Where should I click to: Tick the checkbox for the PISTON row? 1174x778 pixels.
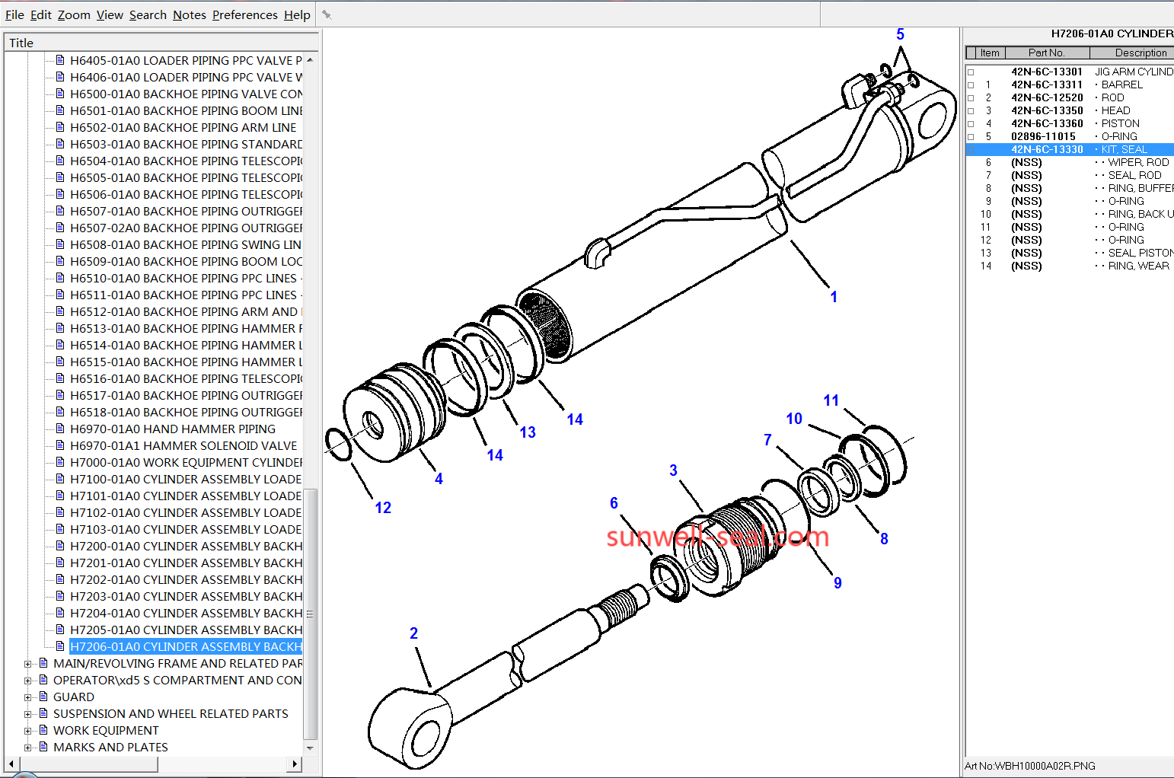coord(971,124)
